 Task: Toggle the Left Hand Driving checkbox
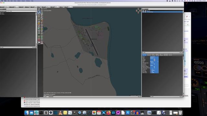point(155,68)
